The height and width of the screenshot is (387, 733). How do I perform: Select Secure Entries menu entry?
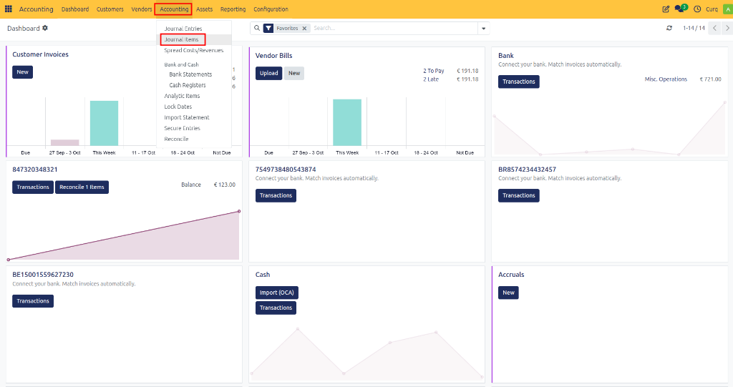[182, 128]
